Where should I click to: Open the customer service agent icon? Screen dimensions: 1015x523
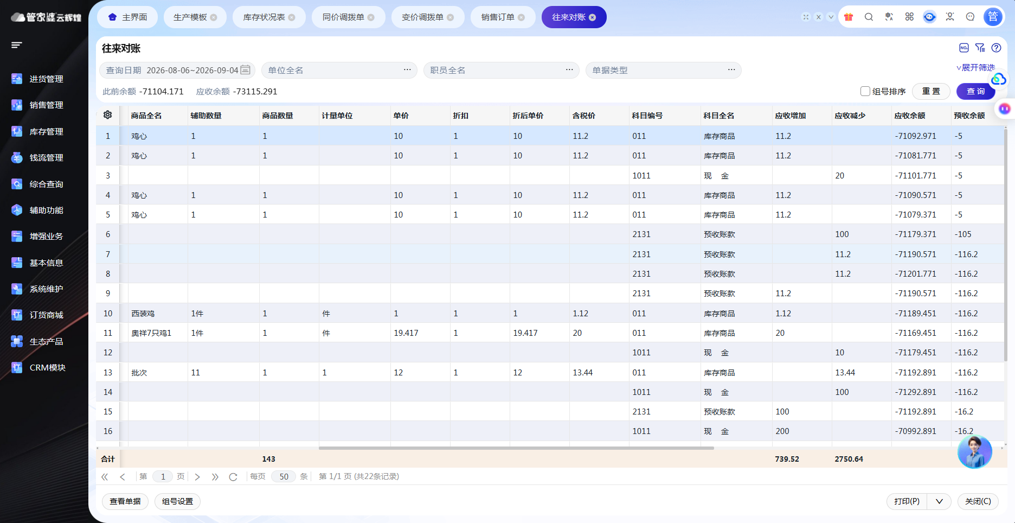[x=950, y=17]
